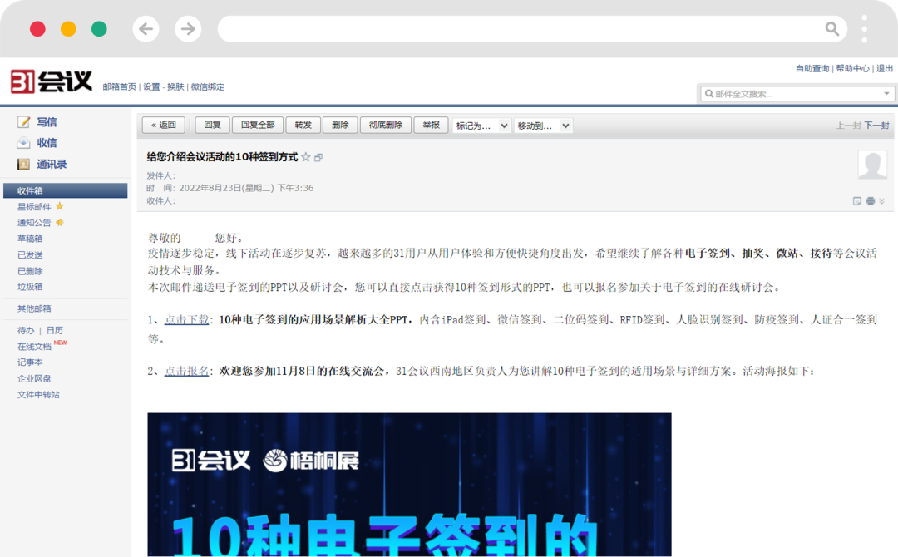Click the print icon in email header
The height and width of the screenshot is (557, 898).
click(870, 201)
